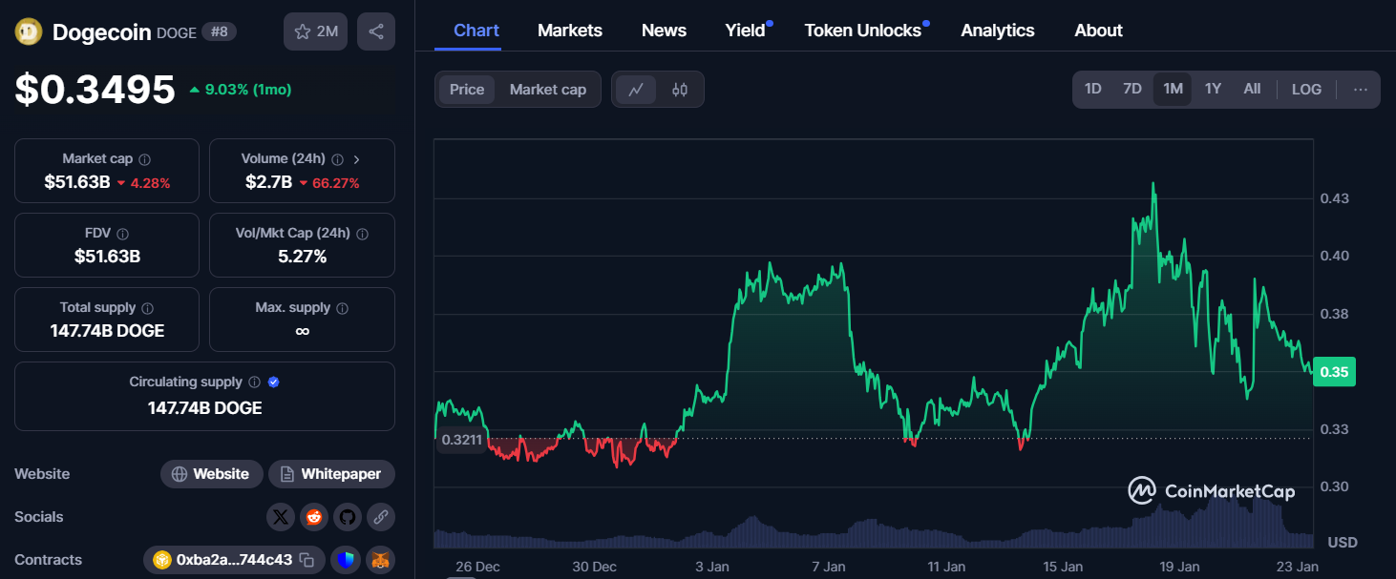The image size is (1396, 579).
Task: Open the Token Unlocks tab
Action: 863,31
